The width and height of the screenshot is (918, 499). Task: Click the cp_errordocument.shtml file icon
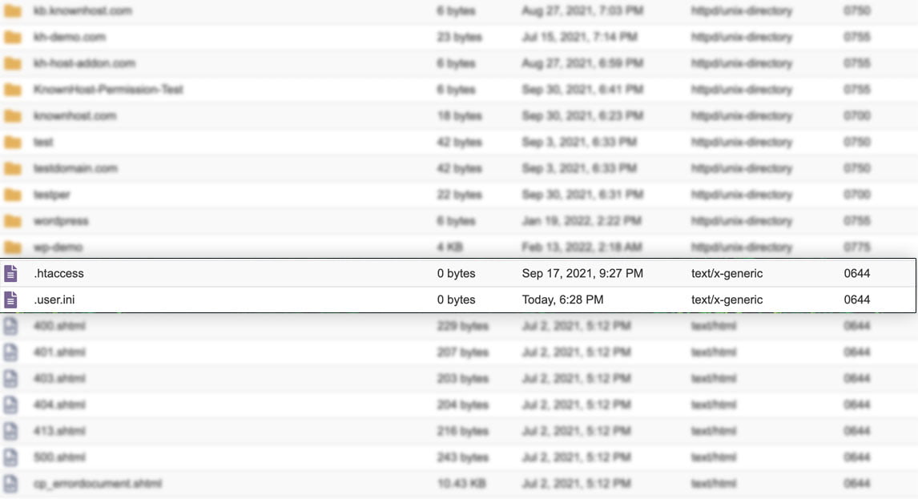[10, 484]
